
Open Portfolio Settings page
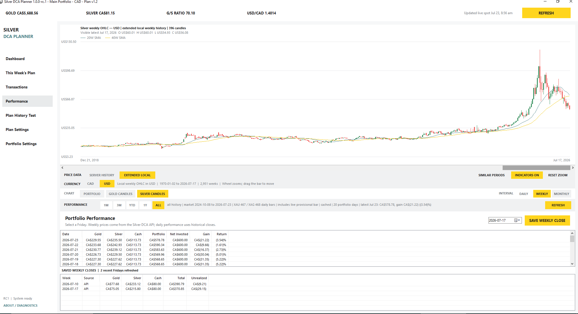pos(27,144)
